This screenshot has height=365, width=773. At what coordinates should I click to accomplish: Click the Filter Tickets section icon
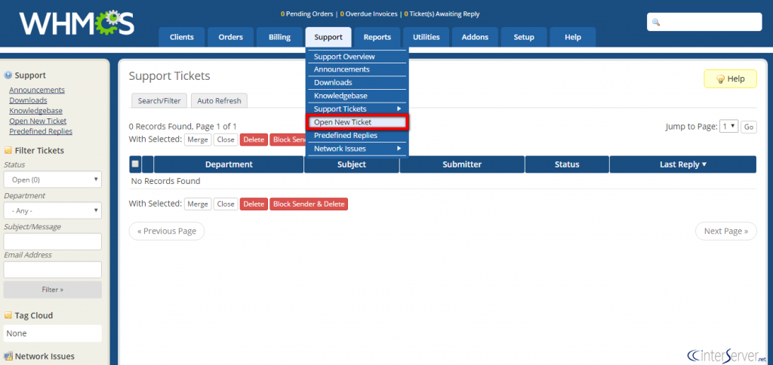tap(8, 151)
